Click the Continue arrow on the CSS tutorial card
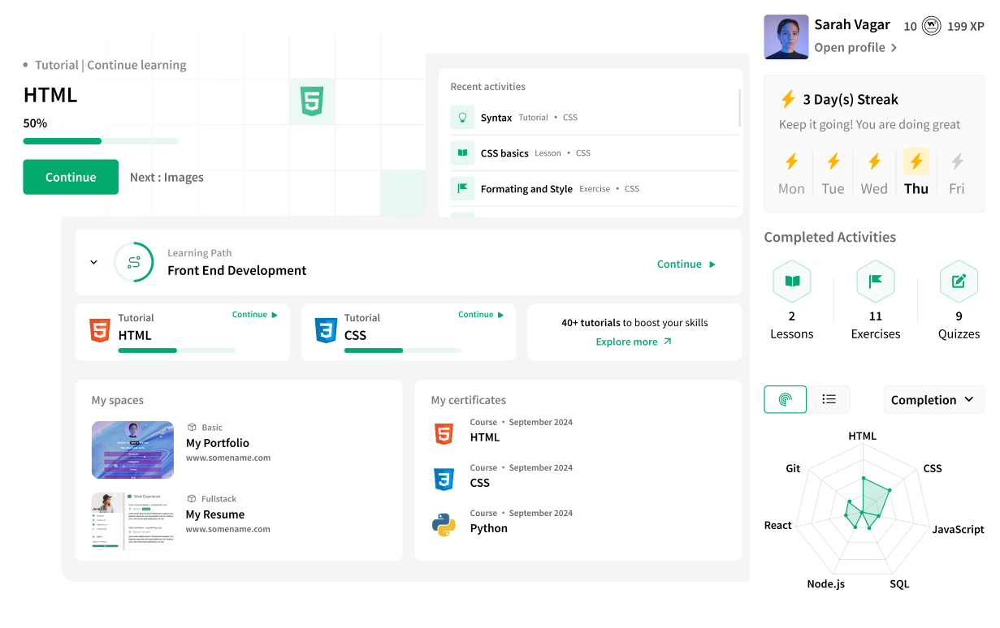1000x628 pixels. [502, 314]
